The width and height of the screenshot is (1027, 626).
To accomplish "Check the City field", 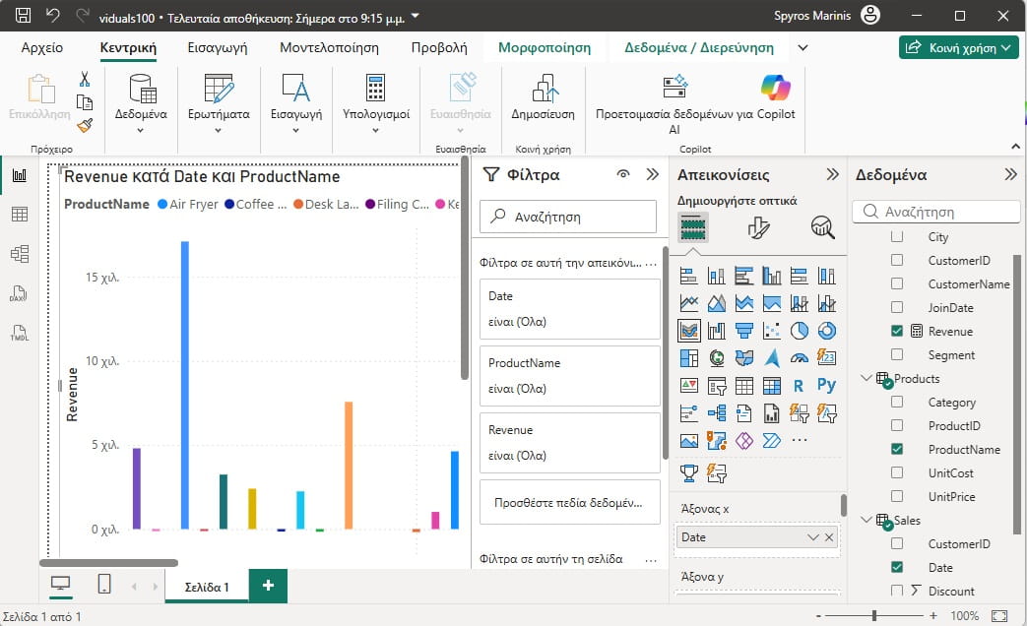I will (x=897, y=235).
